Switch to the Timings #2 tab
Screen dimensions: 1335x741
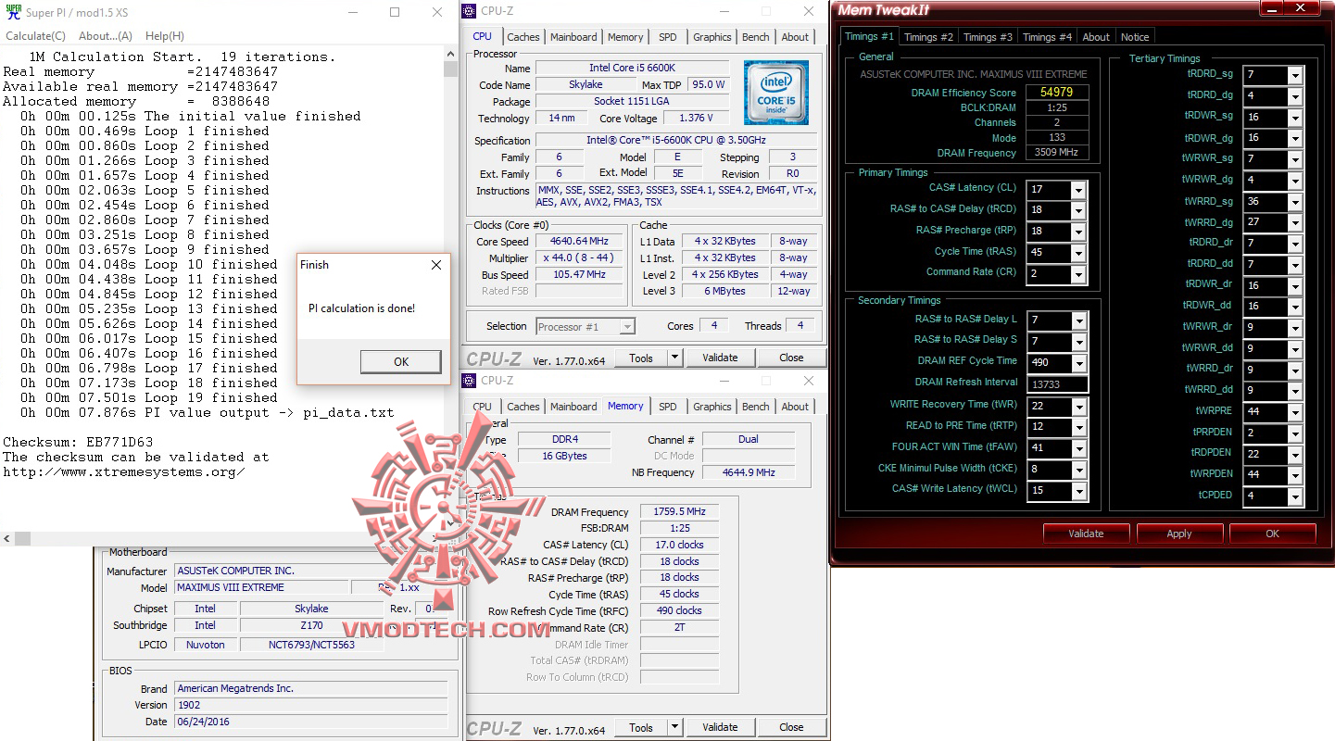coord(927,36)
